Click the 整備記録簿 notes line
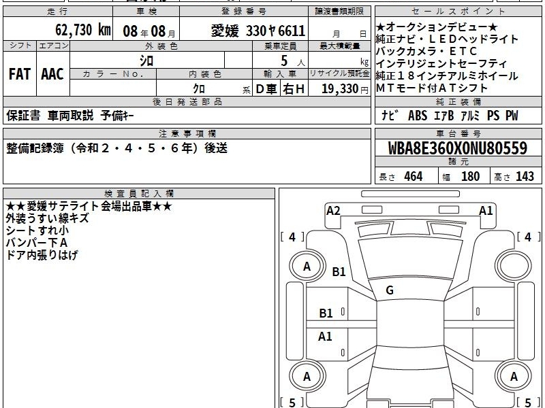Viewport: 545px width, 408px height. click(116, 148)
